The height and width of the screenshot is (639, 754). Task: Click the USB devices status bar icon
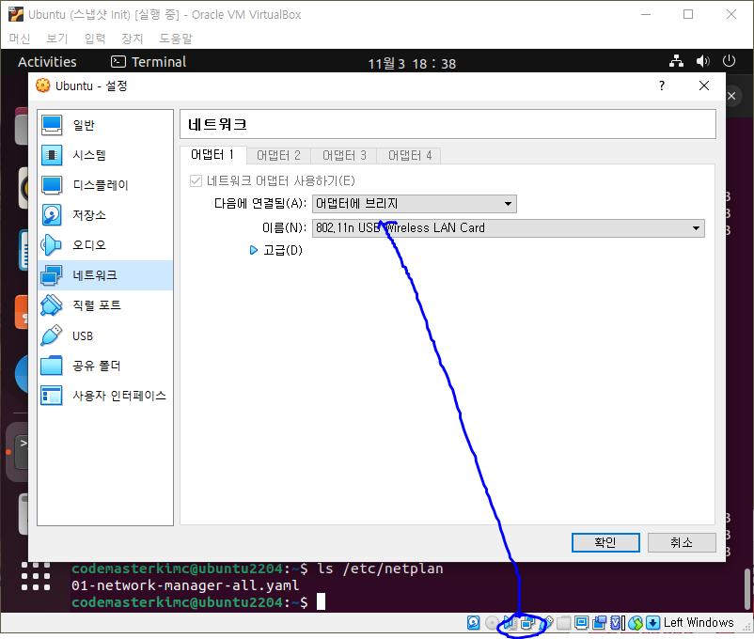click(546, 623)
